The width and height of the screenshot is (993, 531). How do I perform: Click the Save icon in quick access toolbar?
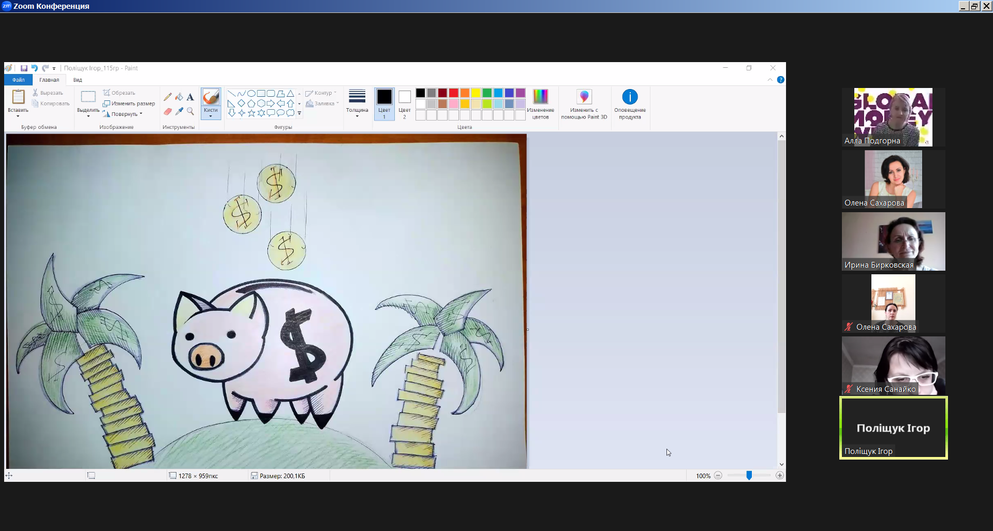coord(24,68)
